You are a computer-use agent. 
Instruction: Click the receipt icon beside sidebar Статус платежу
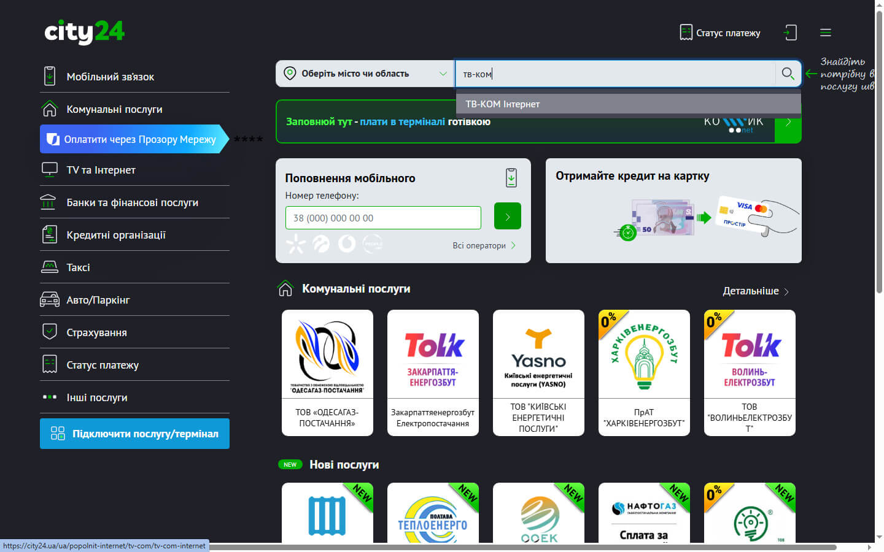pos(49,364)
